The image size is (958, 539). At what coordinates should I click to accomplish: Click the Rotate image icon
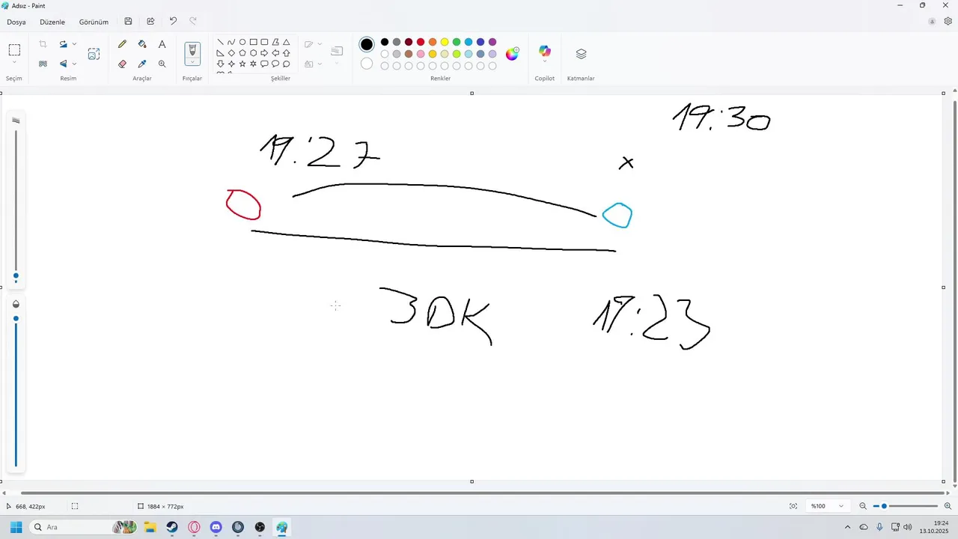point(64,44)
